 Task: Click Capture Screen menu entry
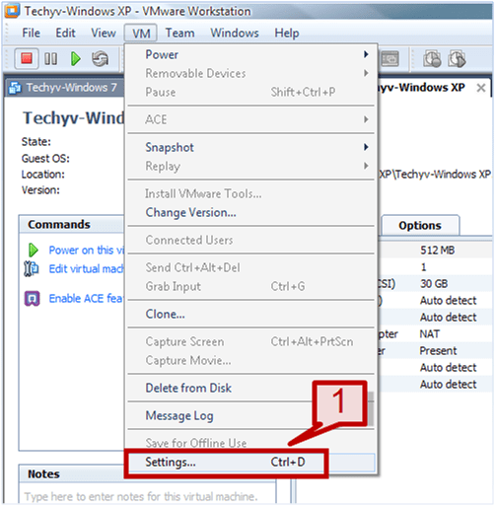[x=251, y=342]
